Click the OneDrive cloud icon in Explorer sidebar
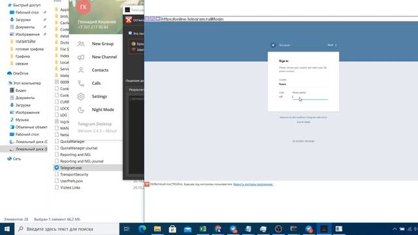Image resolution: width=418 pixels, height=235 pixels. tap(10, 73)
